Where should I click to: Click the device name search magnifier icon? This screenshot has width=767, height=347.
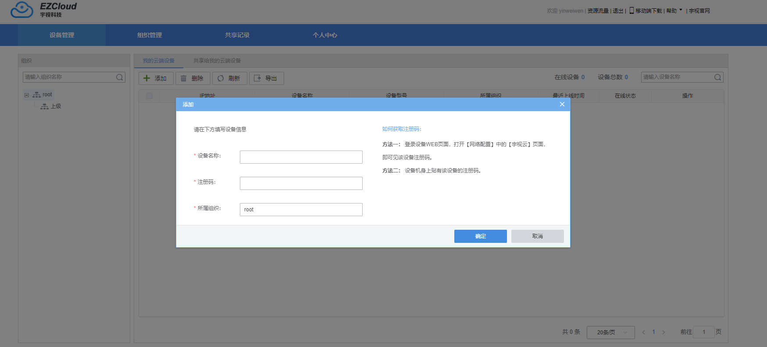point(717,77)
